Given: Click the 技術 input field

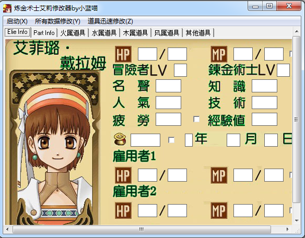Looking at the screenshot, I should 264,102.
